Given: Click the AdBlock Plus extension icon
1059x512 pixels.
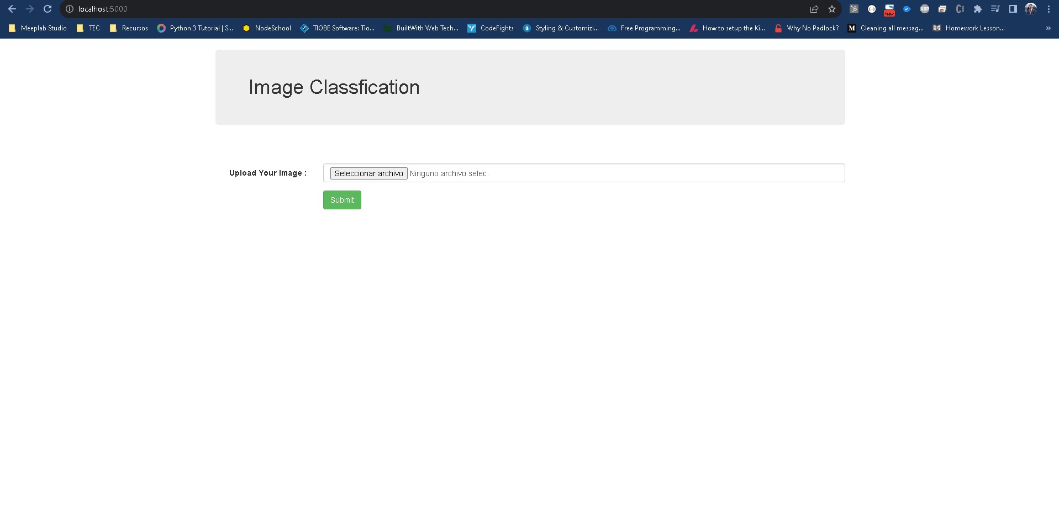Looking at the screenshot, I should pyautogui.click(x=924, y=9).
